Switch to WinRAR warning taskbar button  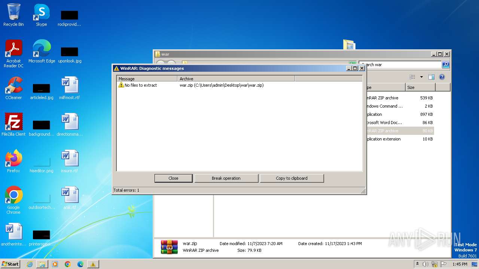(93, 264)
